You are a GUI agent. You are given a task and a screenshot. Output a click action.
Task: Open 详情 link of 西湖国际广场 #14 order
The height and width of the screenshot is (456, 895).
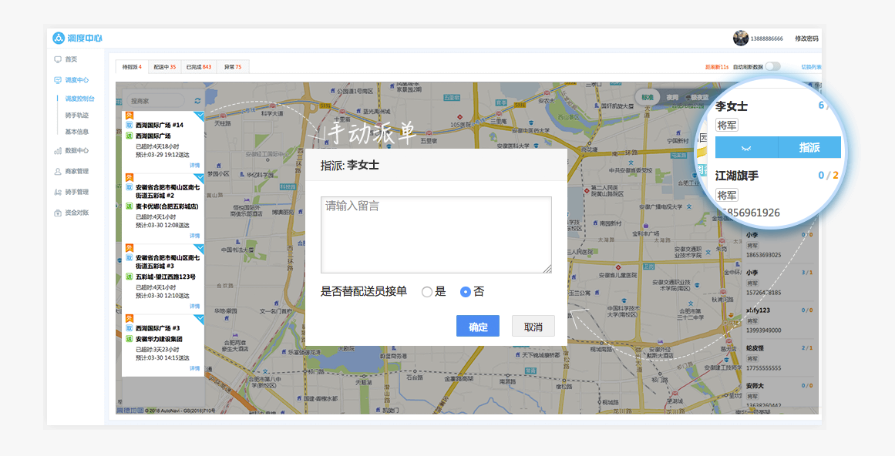coord(195,165)
